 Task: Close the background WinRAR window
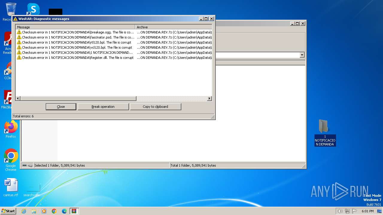[x=303, y=24]
